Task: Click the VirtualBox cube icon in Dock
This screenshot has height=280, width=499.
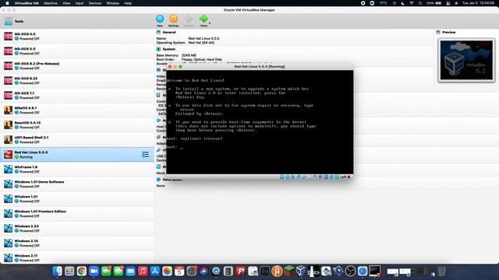Action: click(301, 271)
